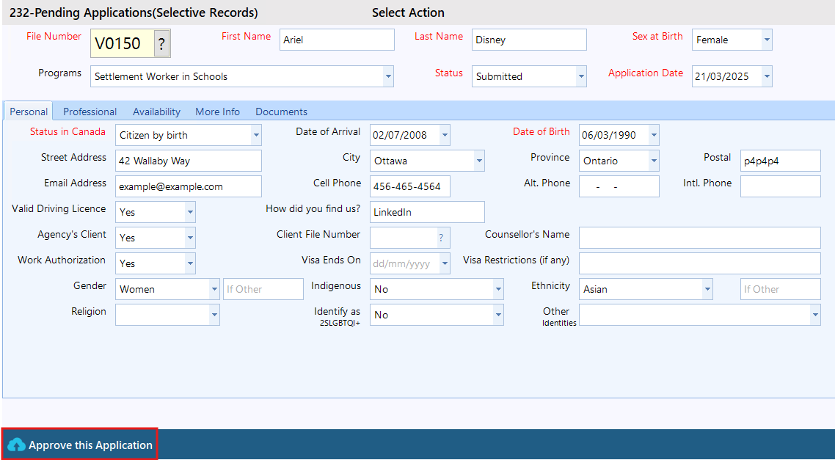Viewport: 835px width, 460px height.
Task: Open the Date of Arrival picker
Action: (x=445, y=135)
